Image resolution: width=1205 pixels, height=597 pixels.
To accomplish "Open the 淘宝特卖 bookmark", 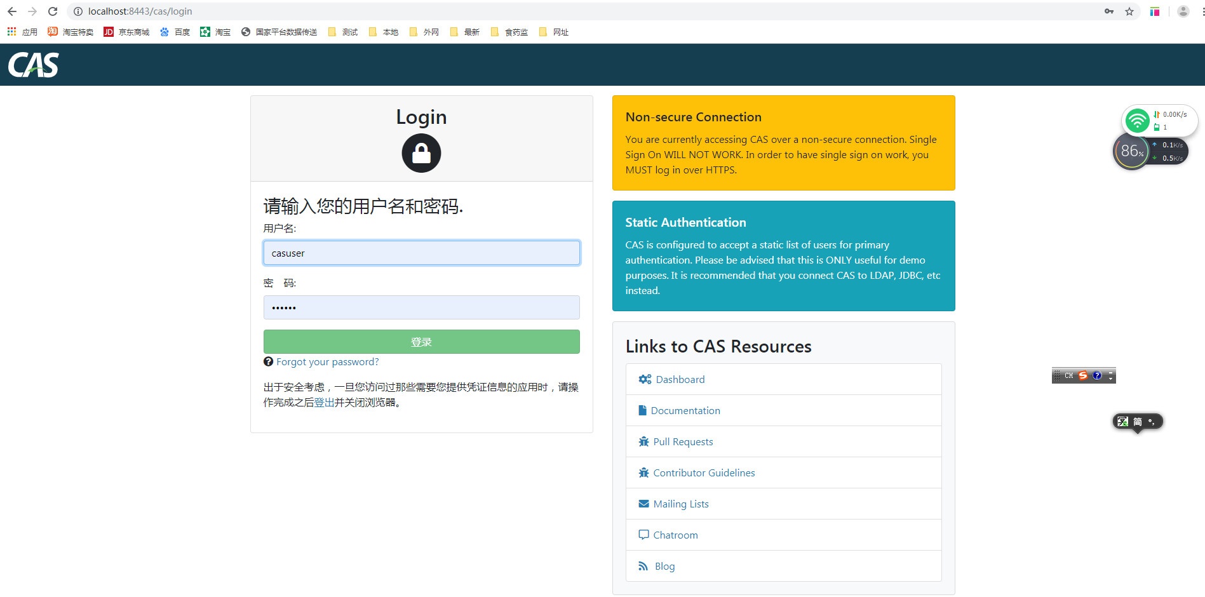I will point(71,32).
